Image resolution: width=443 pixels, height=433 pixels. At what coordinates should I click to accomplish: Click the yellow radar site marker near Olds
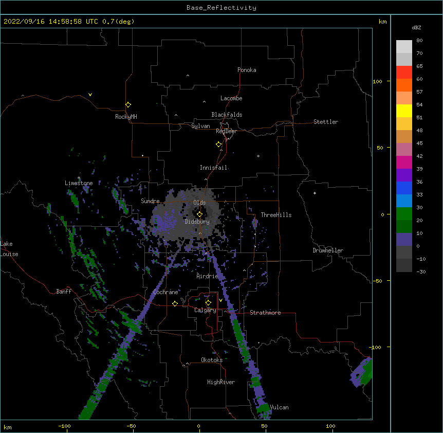(x=199, y=214)
